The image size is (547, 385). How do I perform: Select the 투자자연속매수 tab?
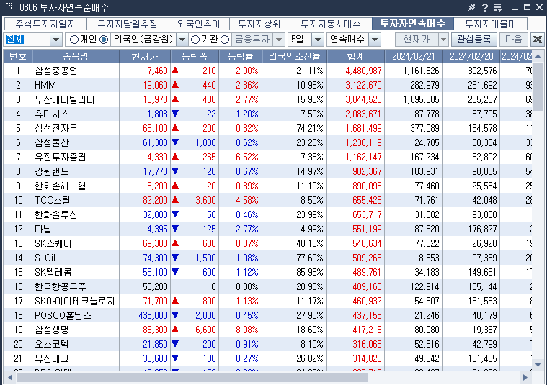tap(413, 23)
